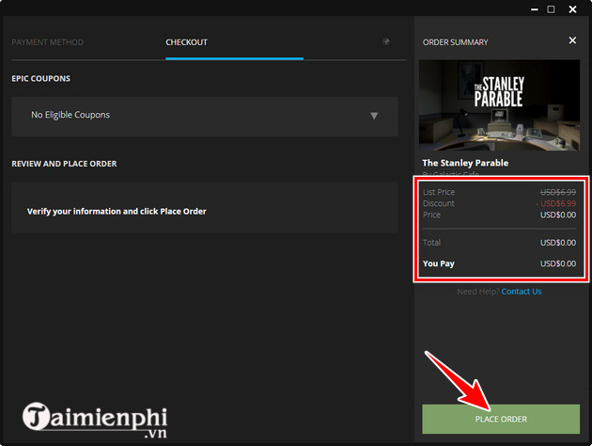Maximize the checkout window
The height and width of the screenshot is (446, 592).
click(551, 9)
